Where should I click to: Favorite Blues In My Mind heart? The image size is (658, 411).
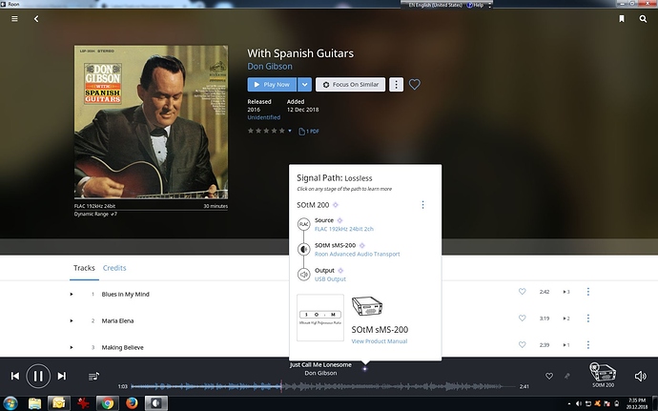(x=522, y=292)
